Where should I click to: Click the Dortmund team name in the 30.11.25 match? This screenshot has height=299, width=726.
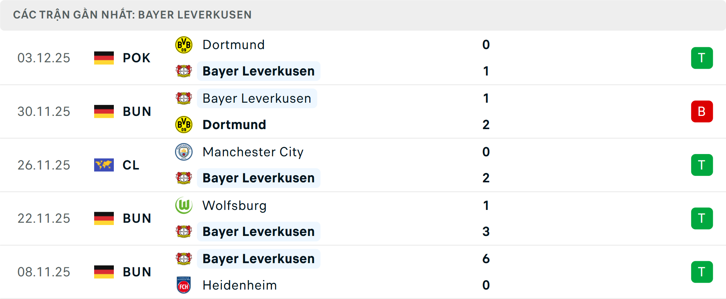[x=234, y=125]
